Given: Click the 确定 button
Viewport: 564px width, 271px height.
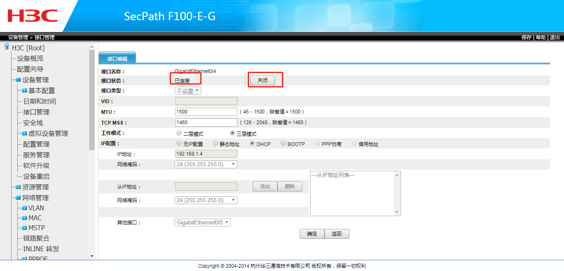Looking at the screenshot, I should pyautogui.click(x=312, y=234).
